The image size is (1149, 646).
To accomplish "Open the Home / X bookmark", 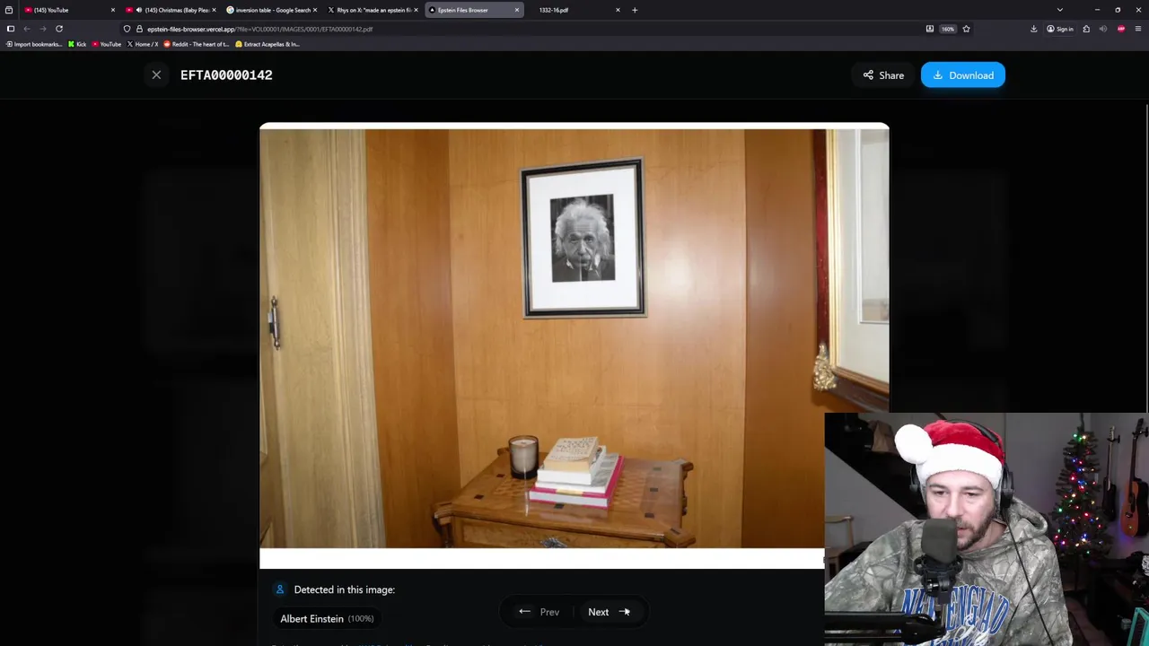I will coord(143,44).
